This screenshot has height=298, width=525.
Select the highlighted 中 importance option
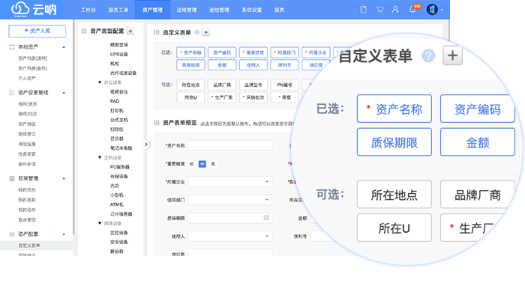tap(202, 164)
